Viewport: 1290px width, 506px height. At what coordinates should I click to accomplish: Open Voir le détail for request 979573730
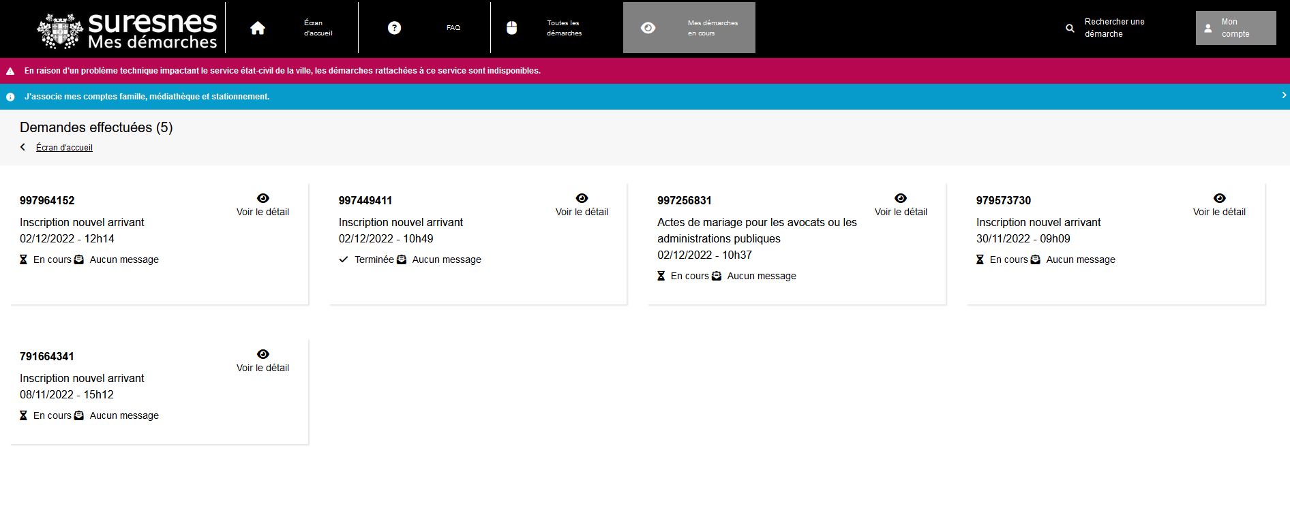pos(1219,212)
